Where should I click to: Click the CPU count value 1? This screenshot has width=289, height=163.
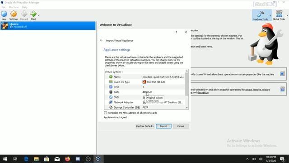click(x=143, y=87)
